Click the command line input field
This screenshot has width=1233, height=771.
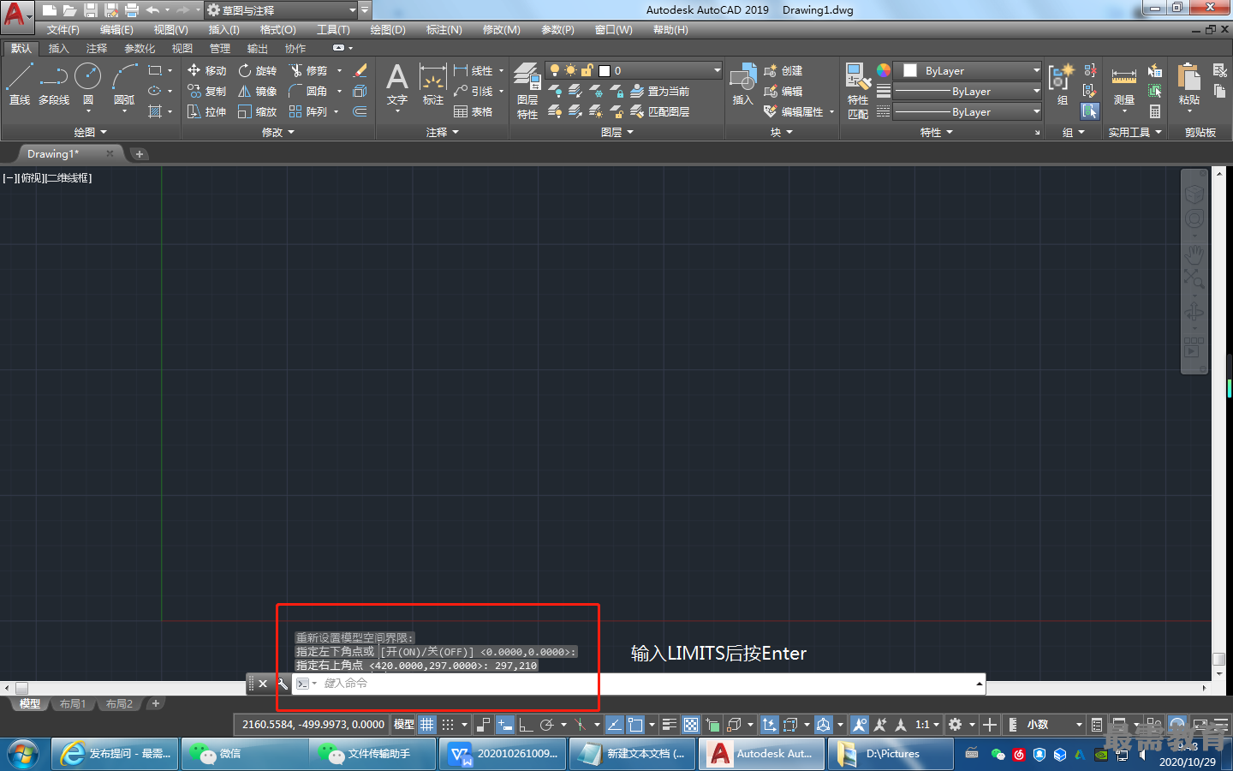point(639,684)
